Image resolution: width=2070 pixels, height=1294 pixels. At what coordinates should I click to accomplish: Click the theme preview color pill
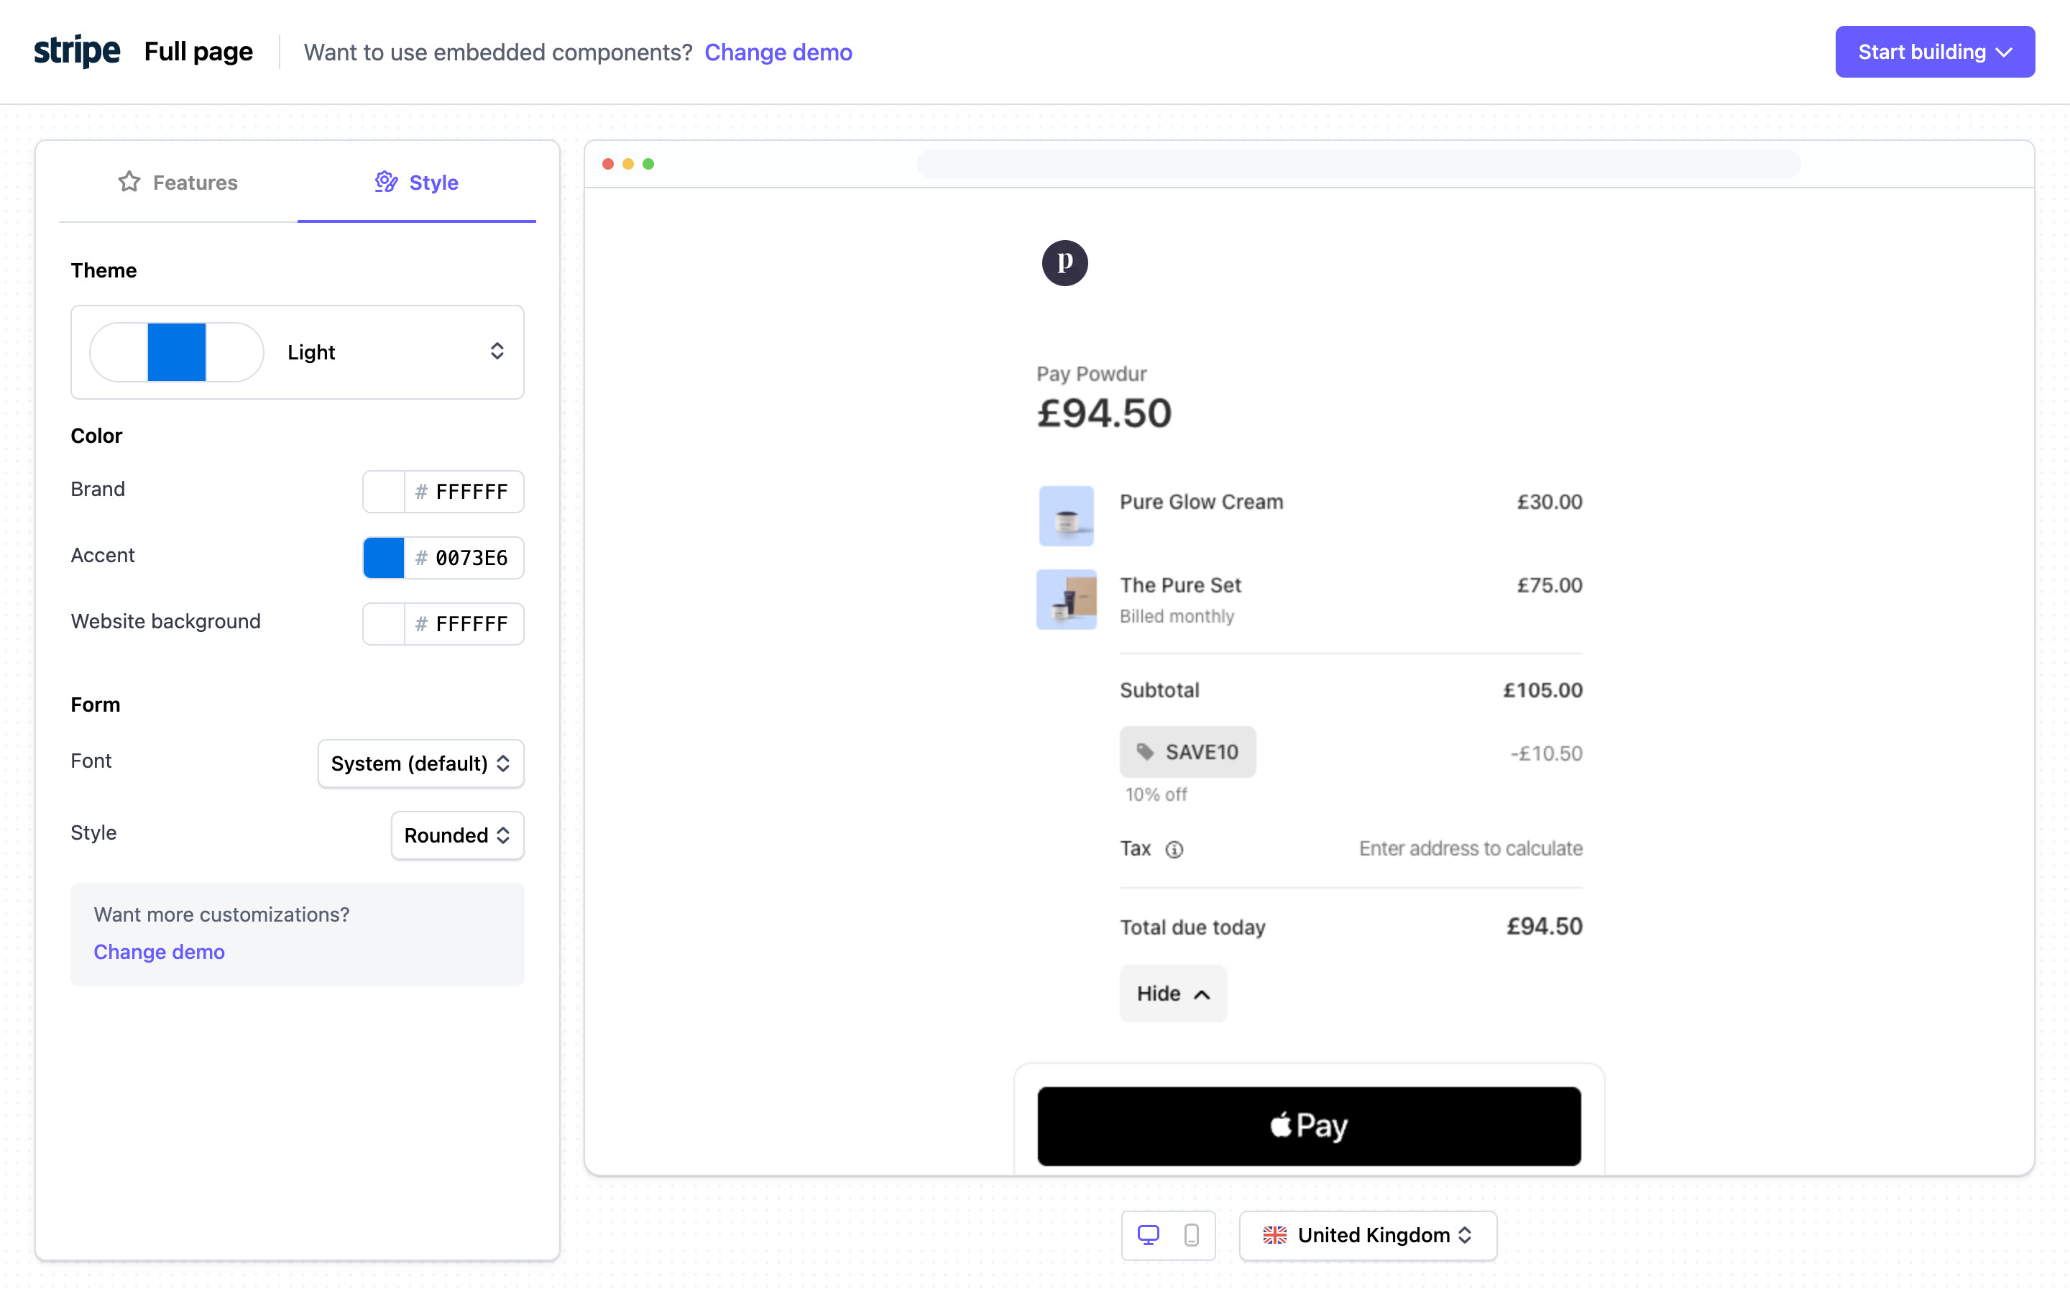[x=176, y=352]
